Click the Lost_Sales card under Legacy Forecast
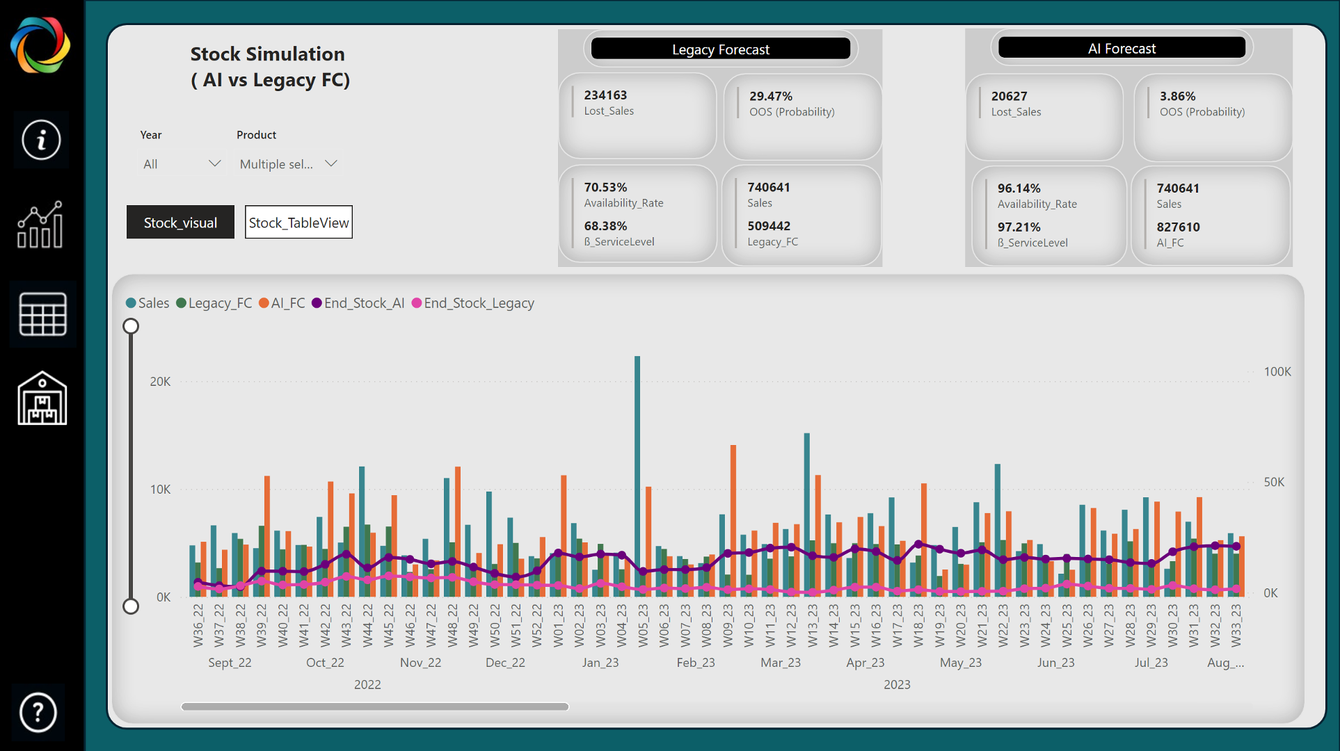Screen dimensions: 1340x751 coord(637,115)
